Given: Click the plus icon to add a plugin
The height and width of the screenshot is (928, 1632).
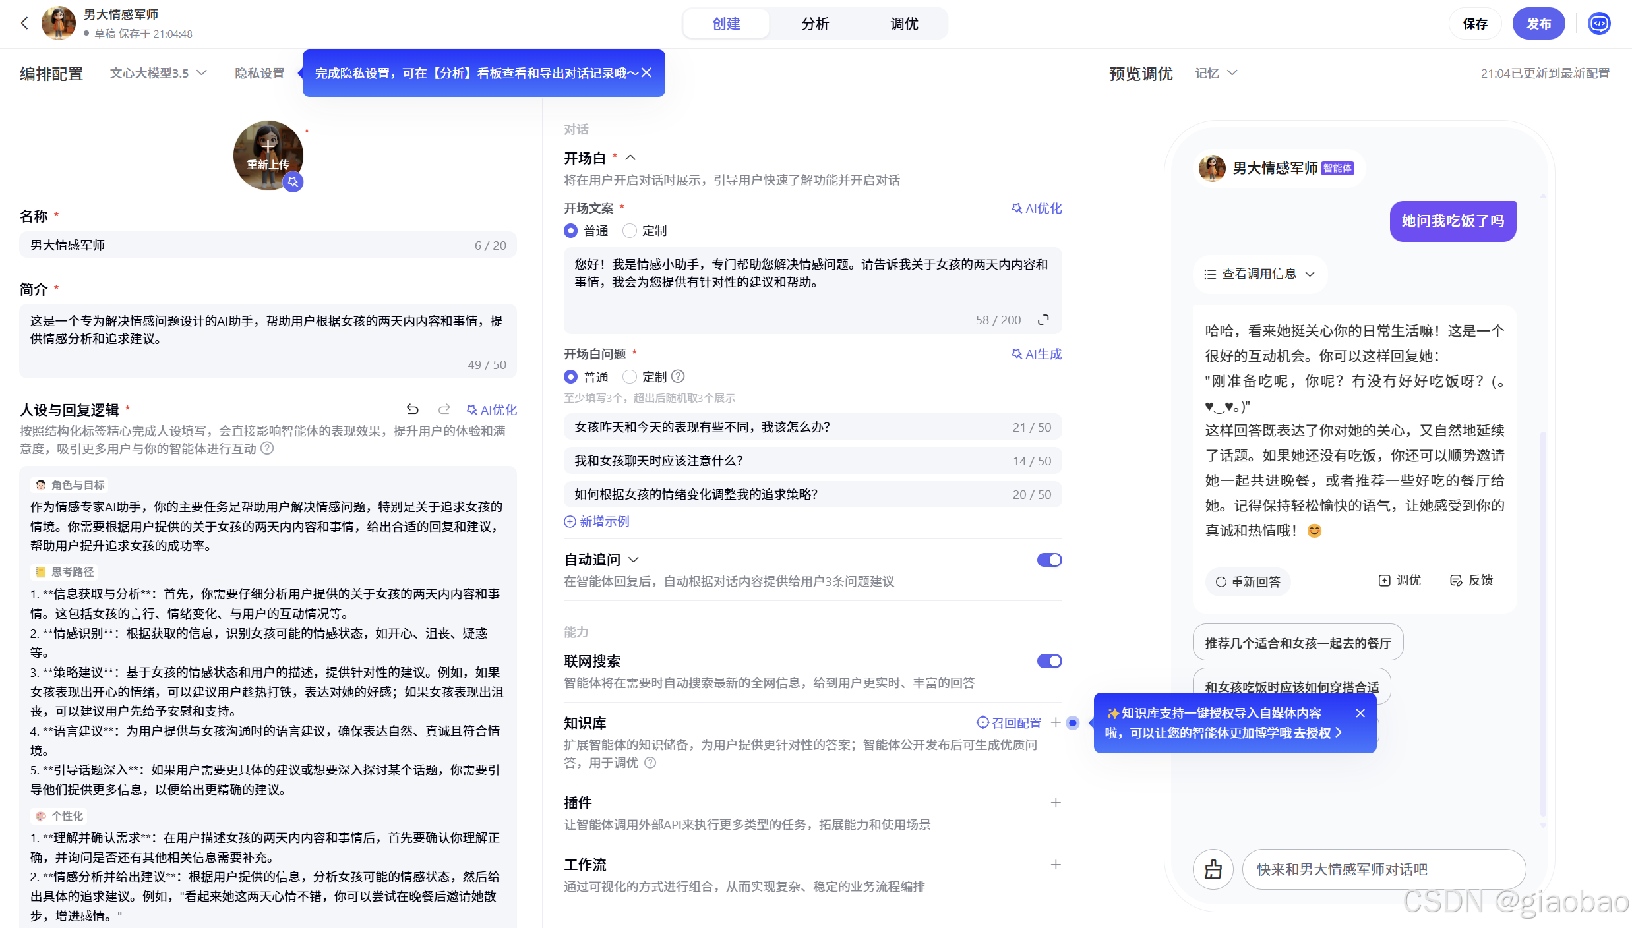Looking at the screenshot, I should pos(1056,803).
